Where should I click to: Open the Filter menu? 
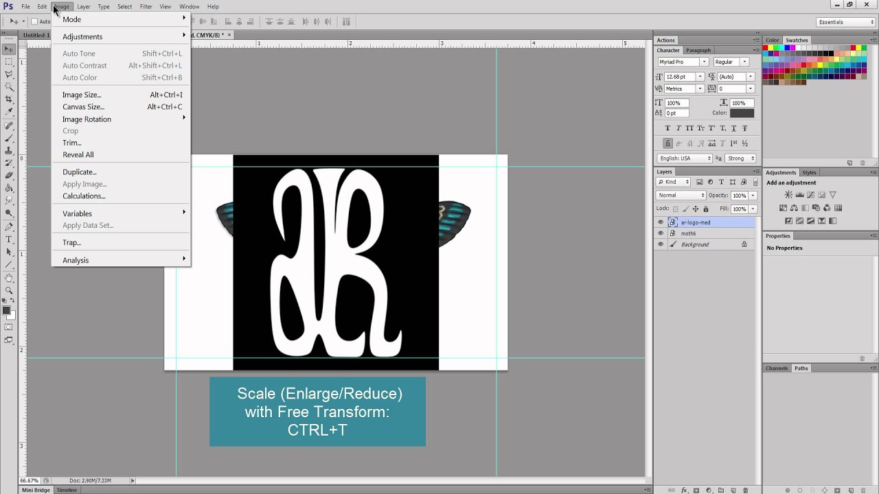(146, 7)
